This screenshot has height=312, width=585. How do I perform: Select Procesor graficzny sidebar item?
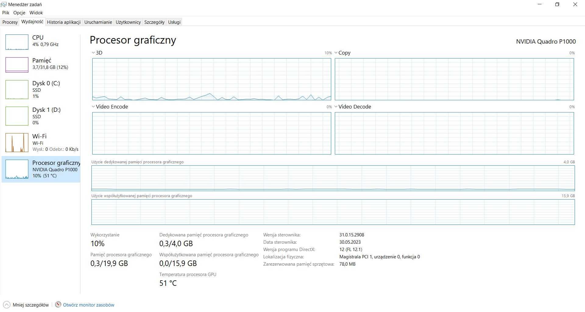tap(41, 169)
